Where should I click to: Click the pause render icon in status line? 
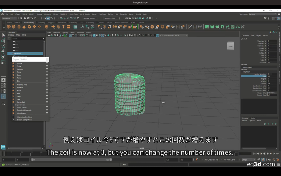(x=150, y=18)
